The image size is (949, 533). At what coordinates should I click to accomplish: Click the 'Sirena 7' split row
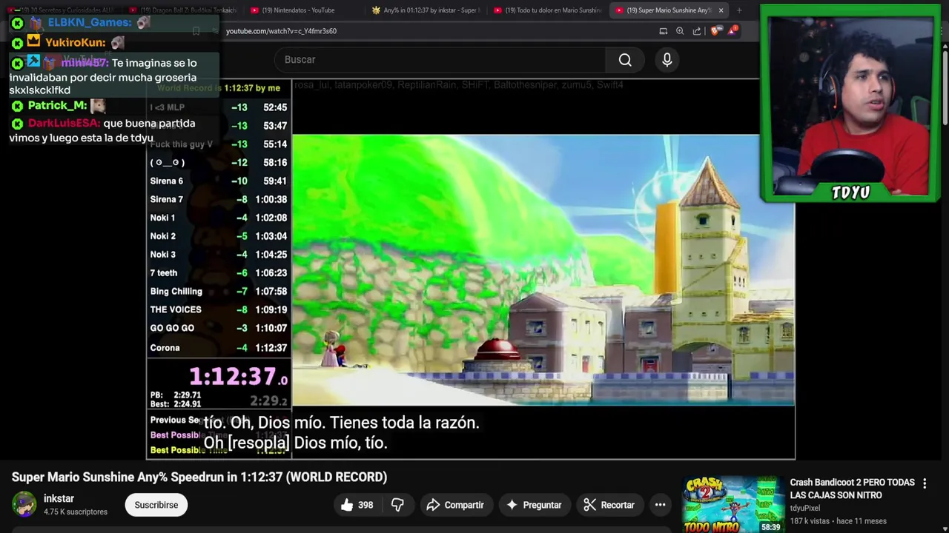(x=219, y=199)
